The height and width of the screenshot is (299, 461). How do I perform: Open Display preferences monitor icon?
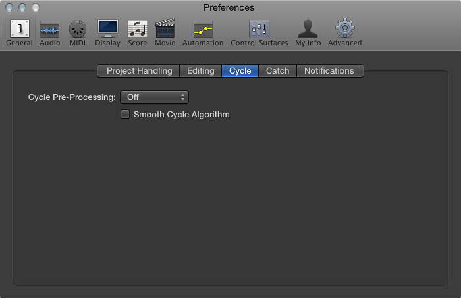[x=107, y=29]
